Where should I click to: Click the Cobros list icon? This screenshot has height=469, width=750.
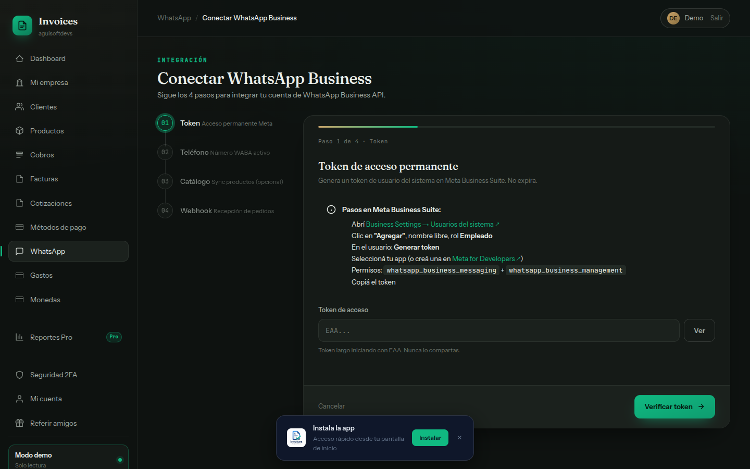[x=20, y=155]
